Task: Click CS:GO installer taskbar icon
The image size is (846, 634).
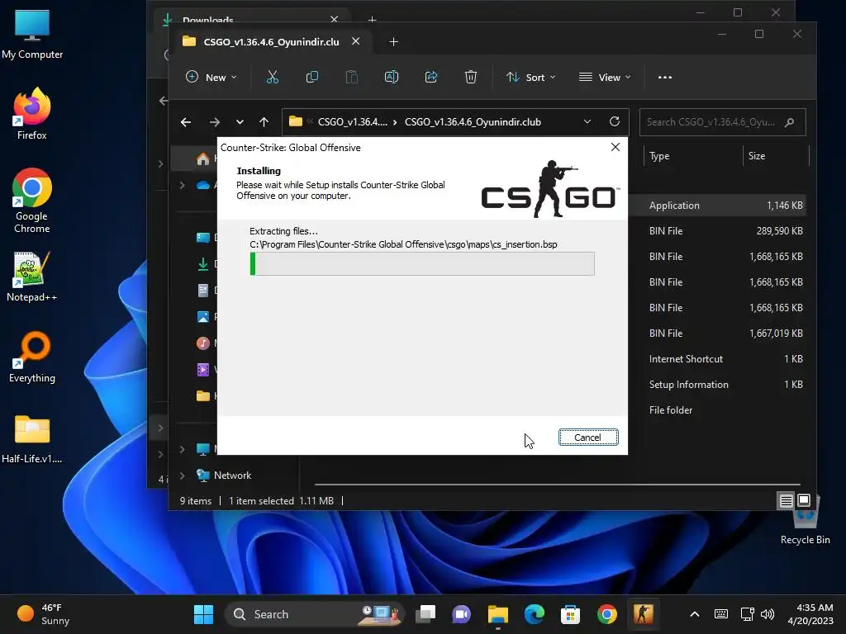Action: tap(643, 614)
